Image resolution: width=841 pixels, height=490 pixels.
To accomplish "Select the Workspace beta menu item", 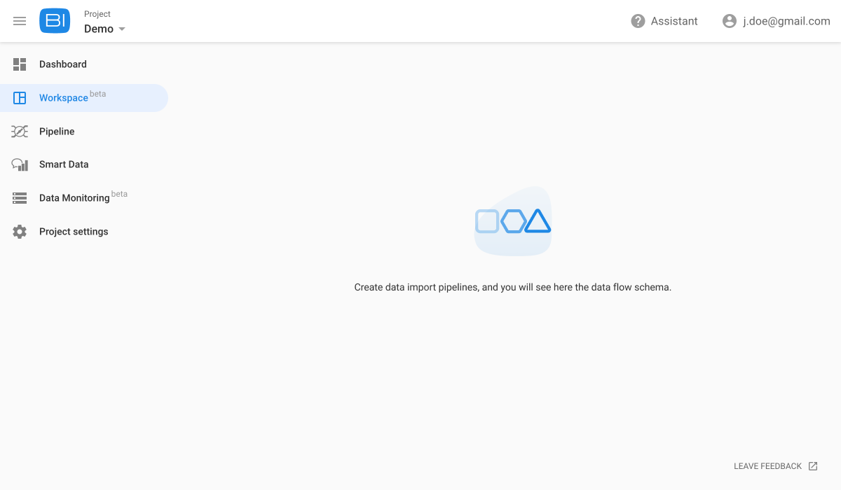I will pyautogui.click(x=84, y=98).
